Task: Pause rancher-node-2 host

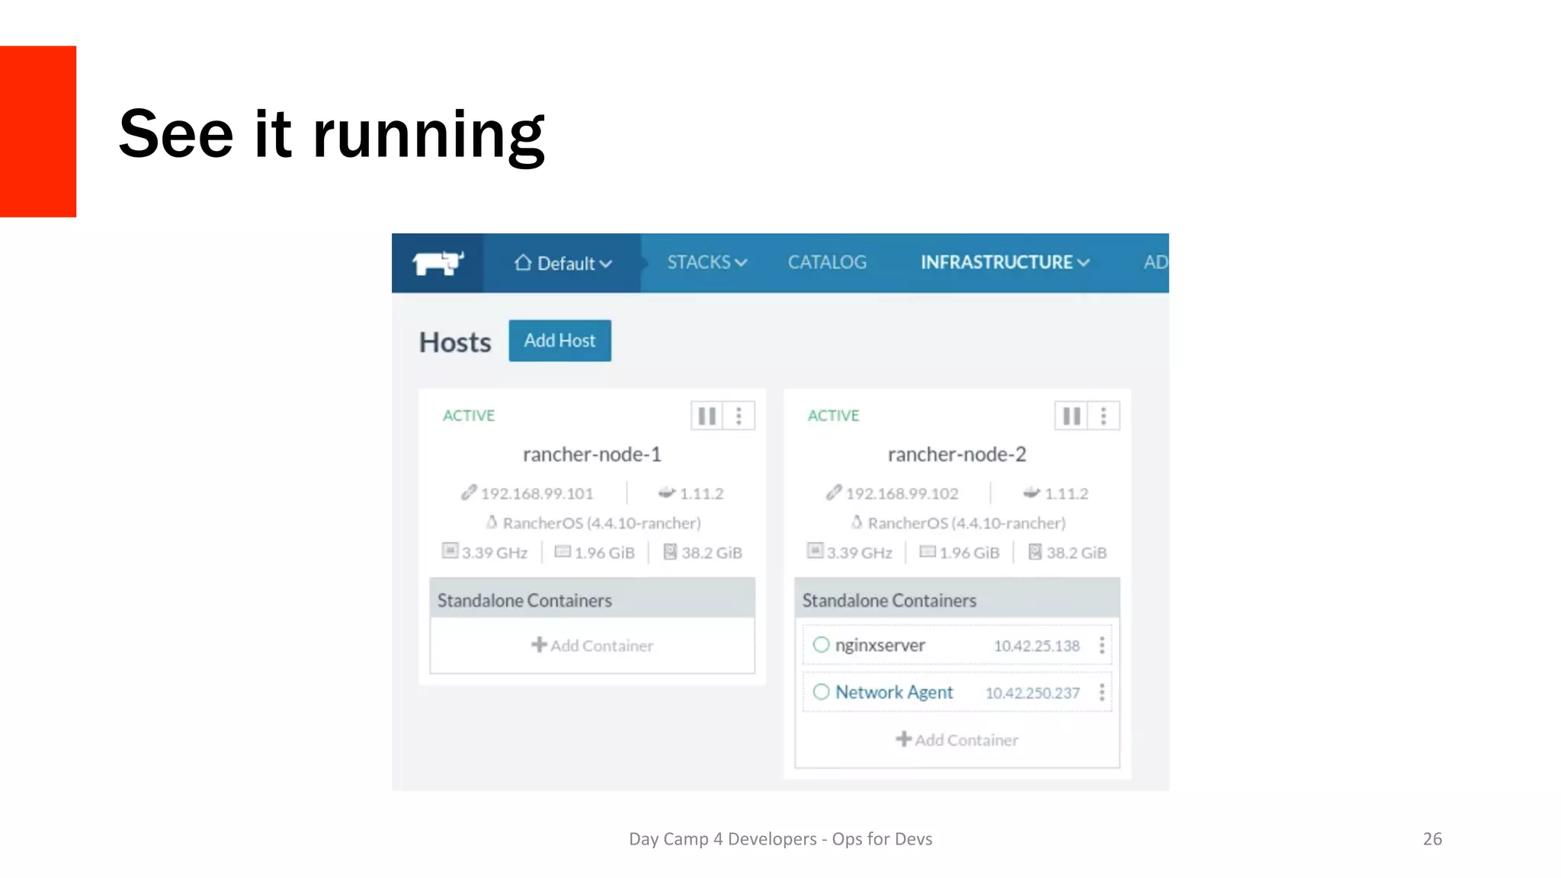Action: [x=1071, y=416]
